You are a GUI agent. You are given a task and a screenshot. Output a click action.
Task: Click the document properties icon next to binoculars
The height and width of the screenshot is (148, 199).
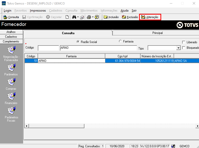coord(82,17)
